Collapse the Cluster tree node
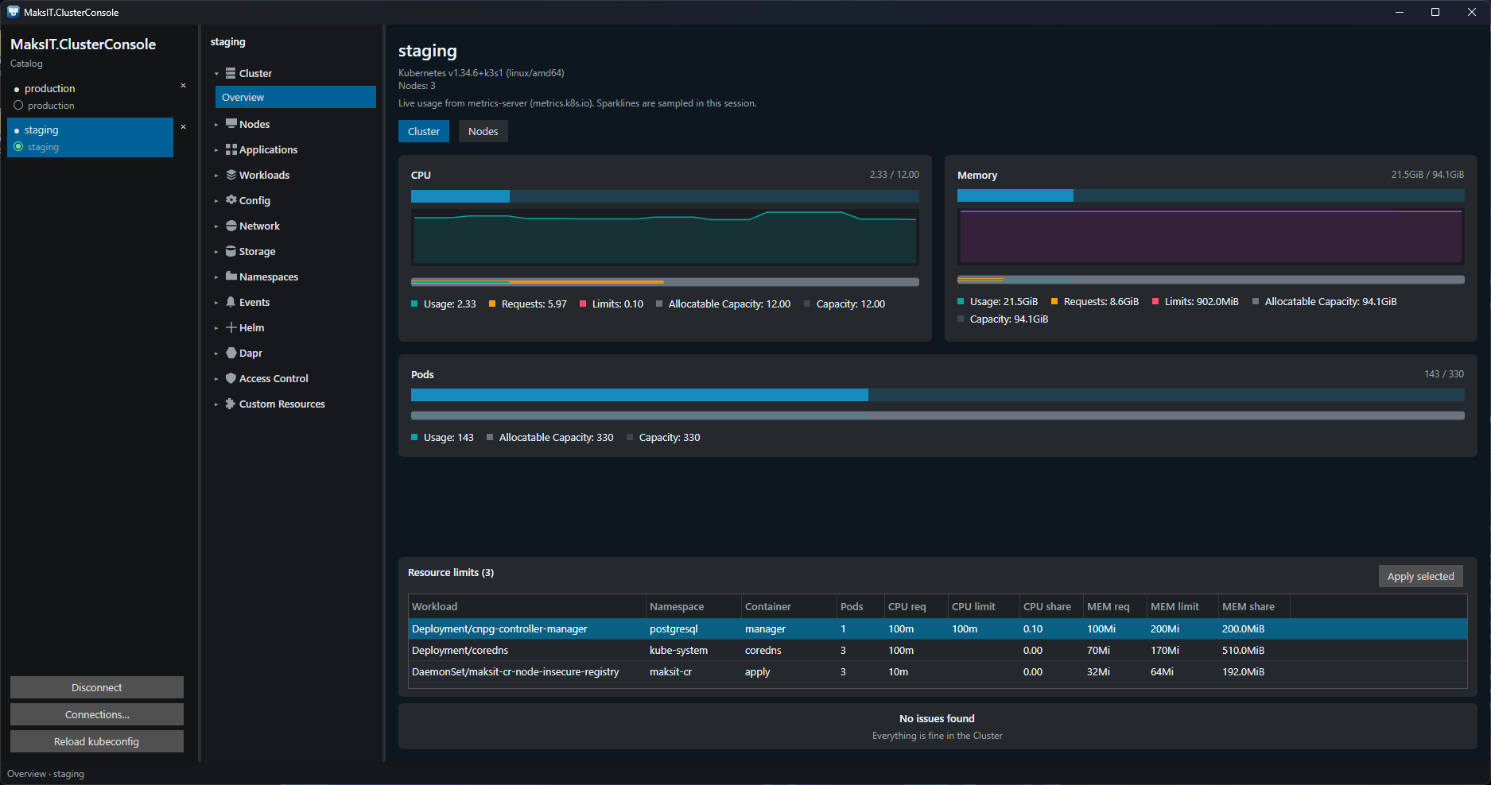The height and width of the screenshot is (785, 1491). [216, 74]
